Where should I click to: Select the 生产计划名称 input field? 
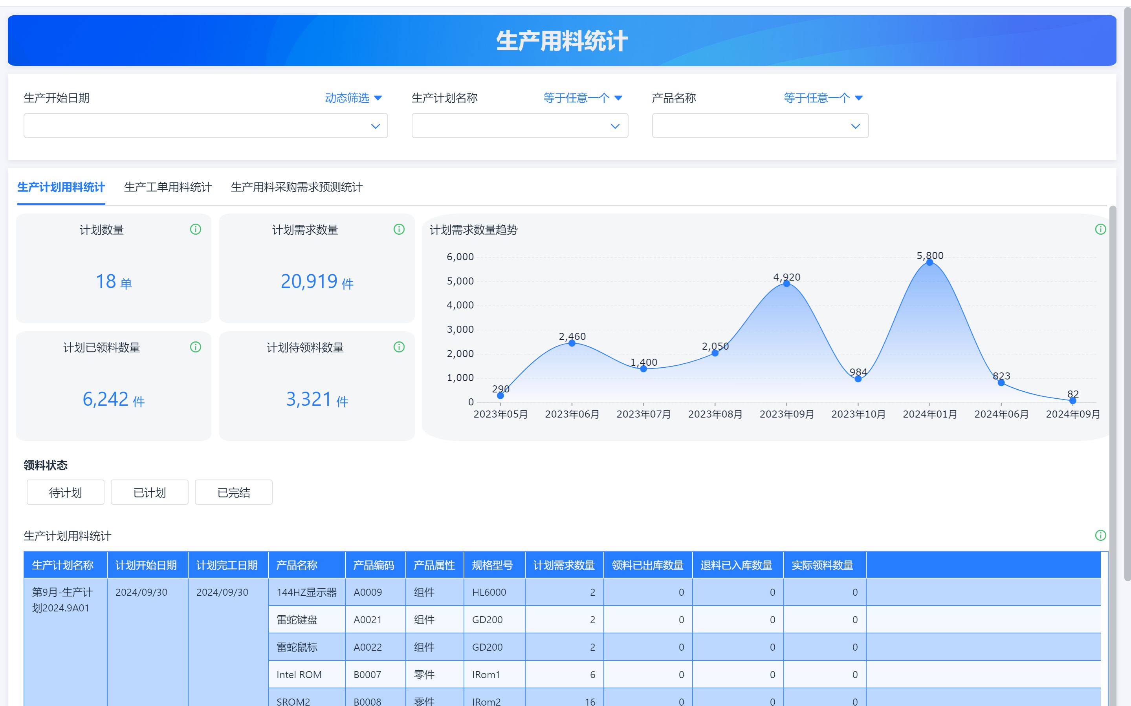[520, 125]
